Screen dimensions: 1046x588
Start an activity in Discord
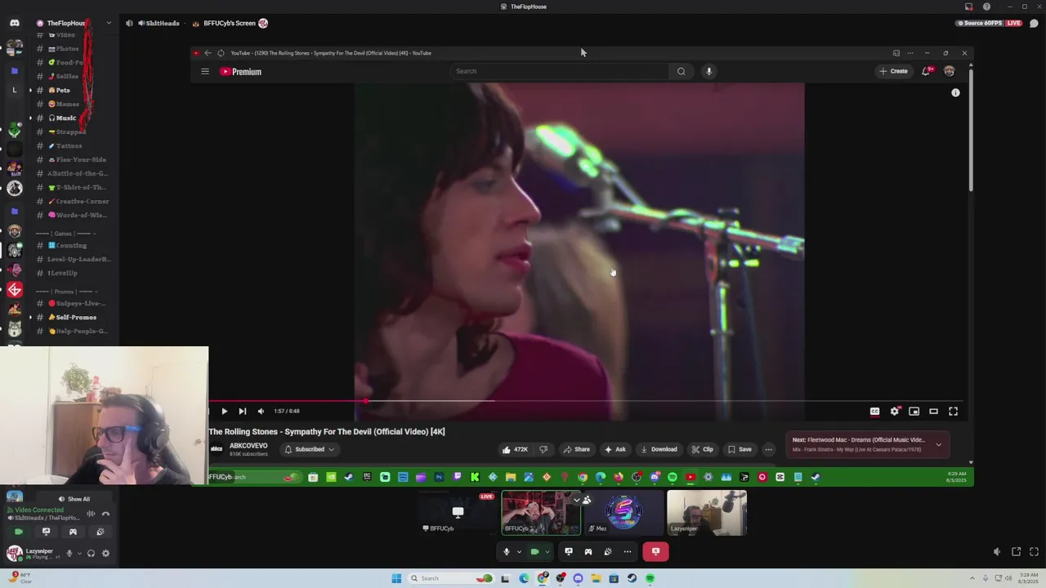(x=73, y=532)
